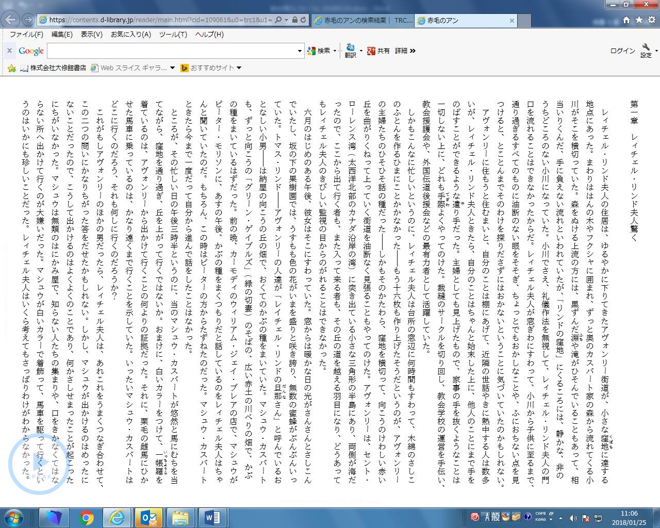Open the ファイル(F) menu
The height and width of the screenshot is (528, 660).
[x=26, y=35]
